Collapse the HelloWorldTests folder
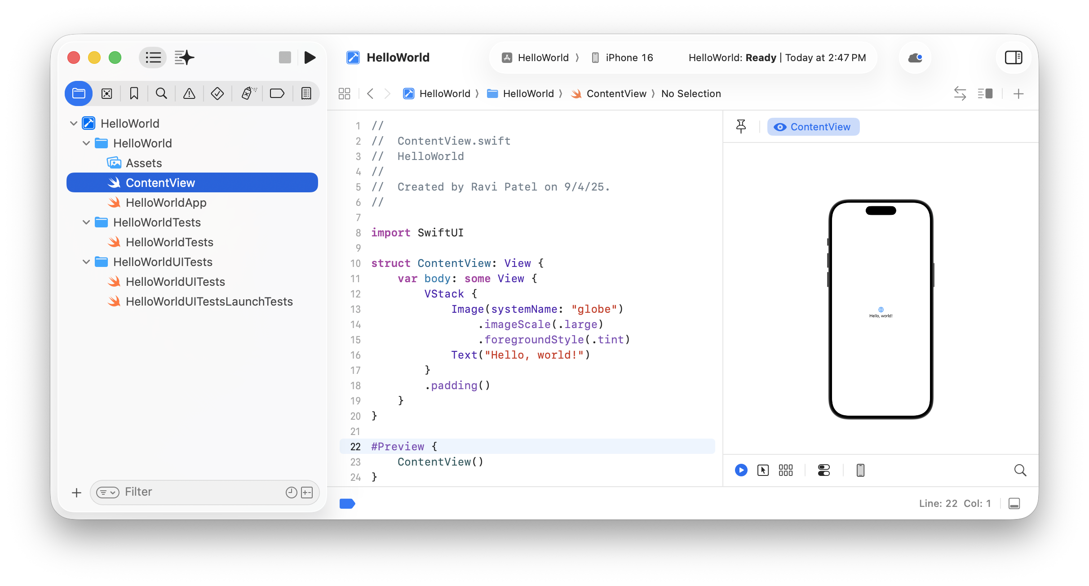 tap(86, 222)
